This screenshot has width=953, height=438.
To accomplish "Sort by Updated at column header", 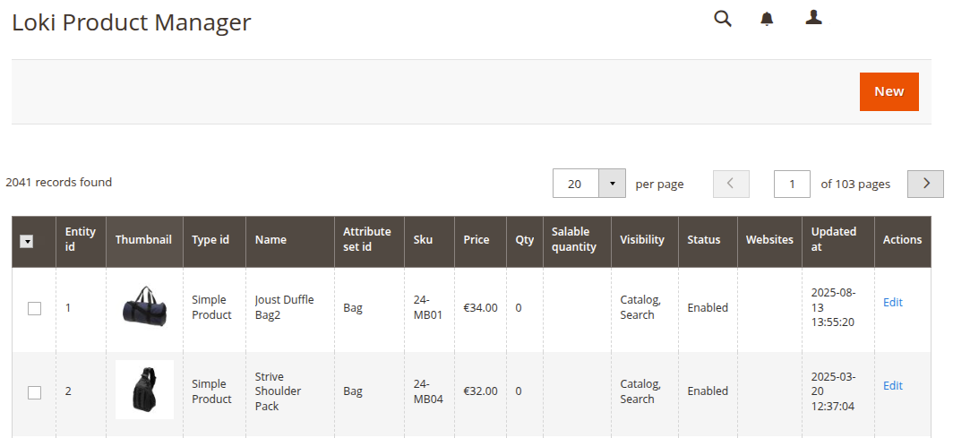I will pos(833,239).
